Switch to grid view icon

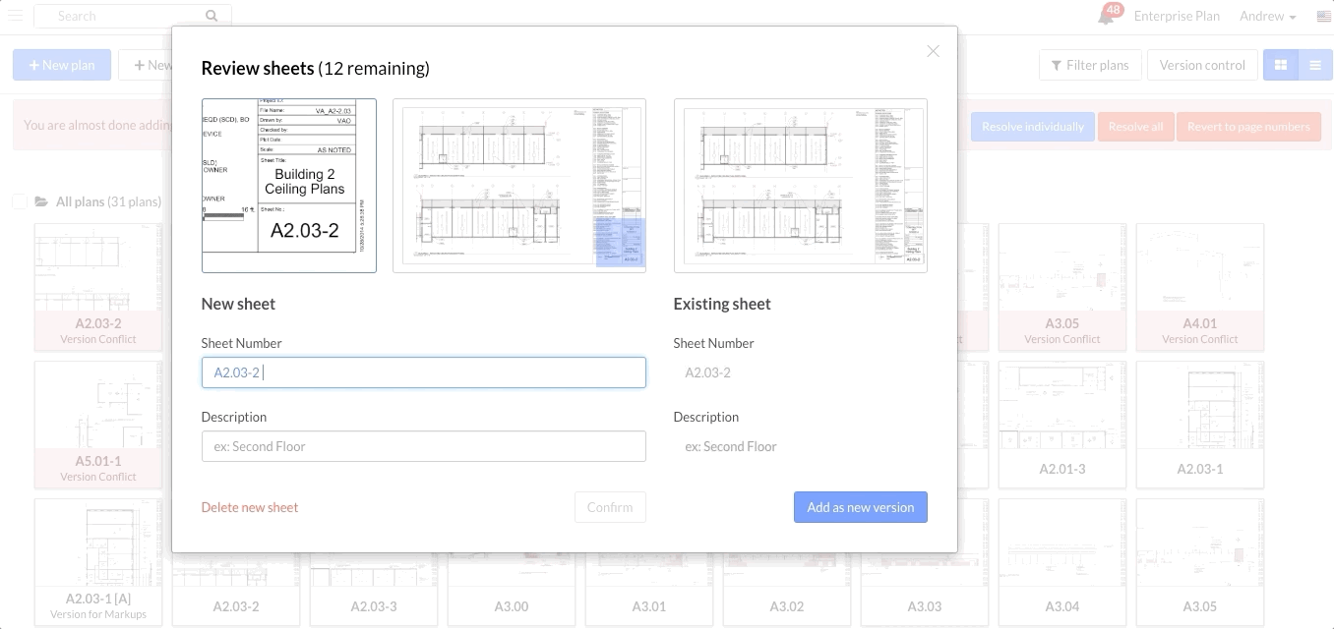click(x=1281, y=65)
